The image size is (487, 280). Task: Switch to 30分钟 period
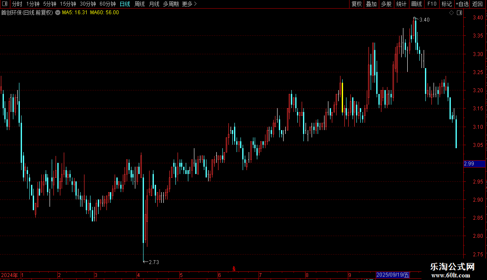[88, 4]
